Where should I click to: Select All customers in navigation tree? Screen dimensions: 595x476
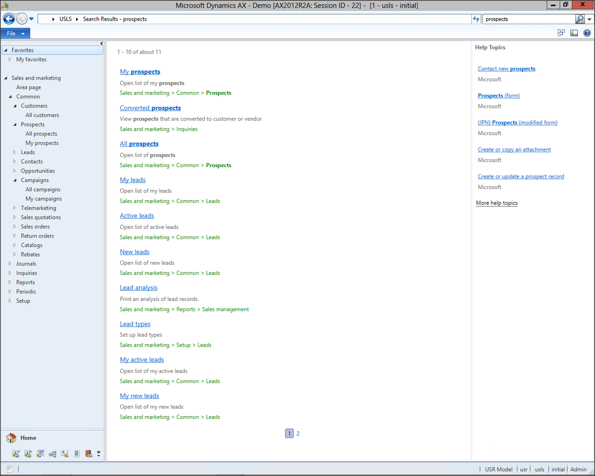pyautogui.click(x=42, y=115)
